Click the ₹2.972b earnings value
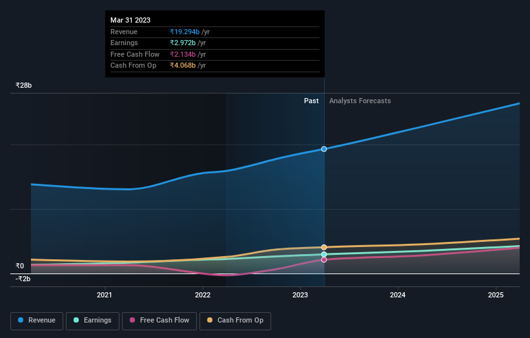 [183, 43]
